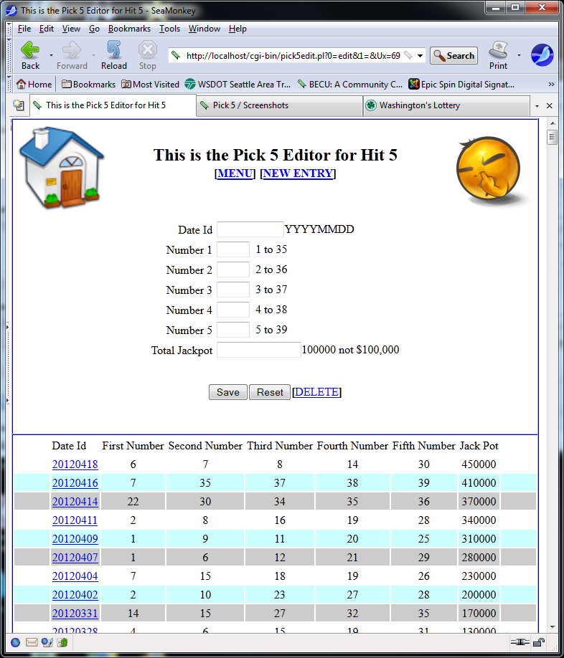Open the Help menu

pos(238,29)
